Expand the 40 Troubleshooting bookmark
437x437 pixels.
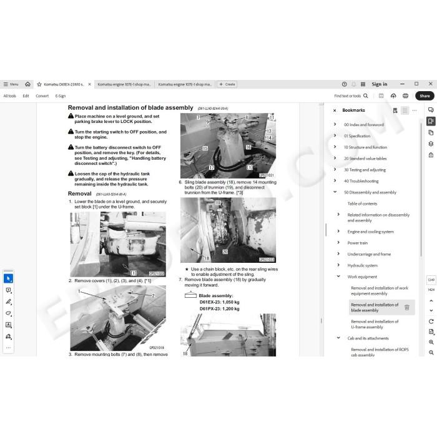click(335, 180)
